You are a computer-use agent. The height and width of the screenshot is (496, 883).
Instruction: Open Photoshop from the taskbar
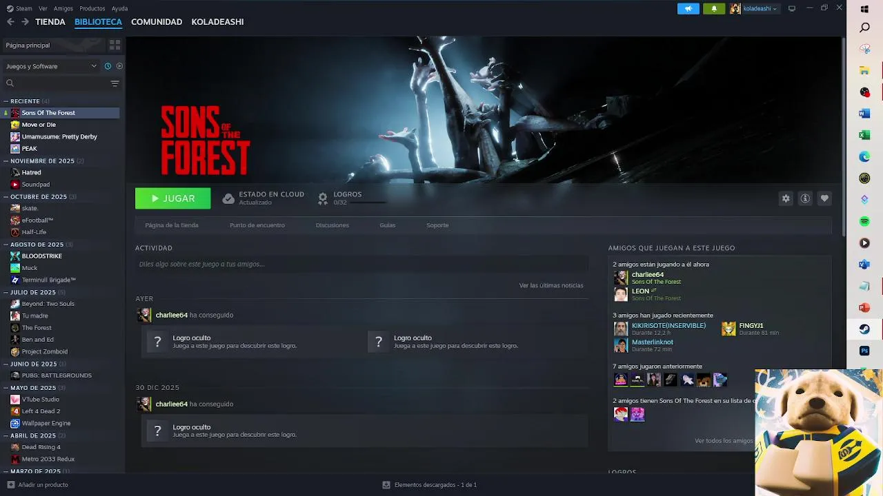[864, 351]
